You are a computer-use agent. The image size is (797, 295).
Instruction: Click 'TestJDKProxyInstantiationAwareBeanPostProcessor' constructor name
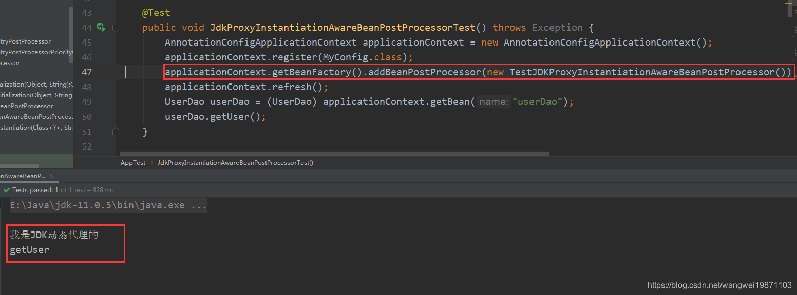(642, 72)
